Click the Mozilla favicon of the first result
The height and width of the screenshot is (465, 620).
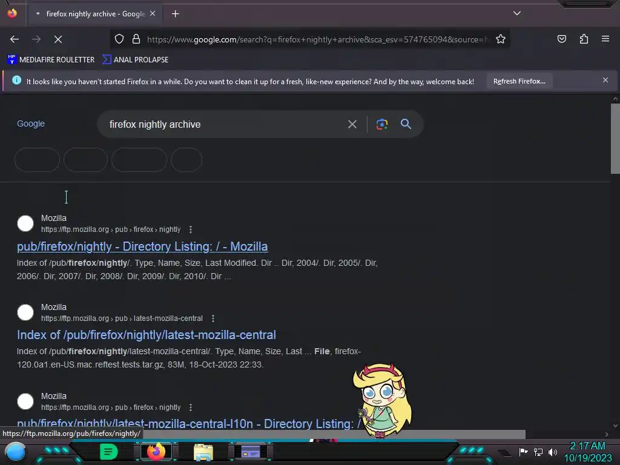(x=25, y=223)
